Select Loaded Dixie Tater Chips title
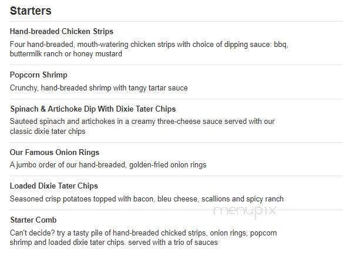 point(54,186)
